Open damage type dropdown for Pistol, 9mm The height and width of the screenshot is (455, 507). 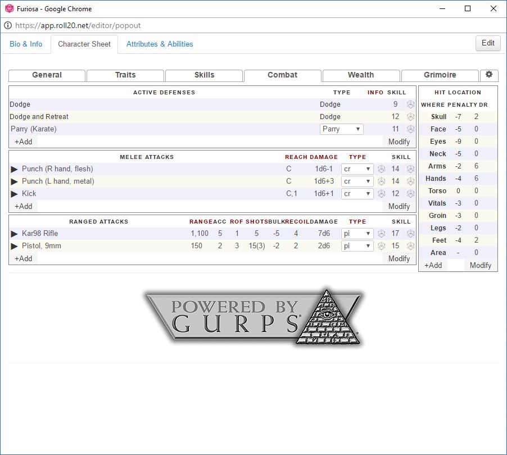(x=357, y=246)
